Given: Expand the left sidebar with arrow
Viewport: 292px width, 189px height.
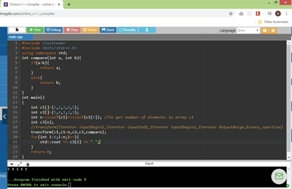Looking at the screenshot, I should 5,117.
